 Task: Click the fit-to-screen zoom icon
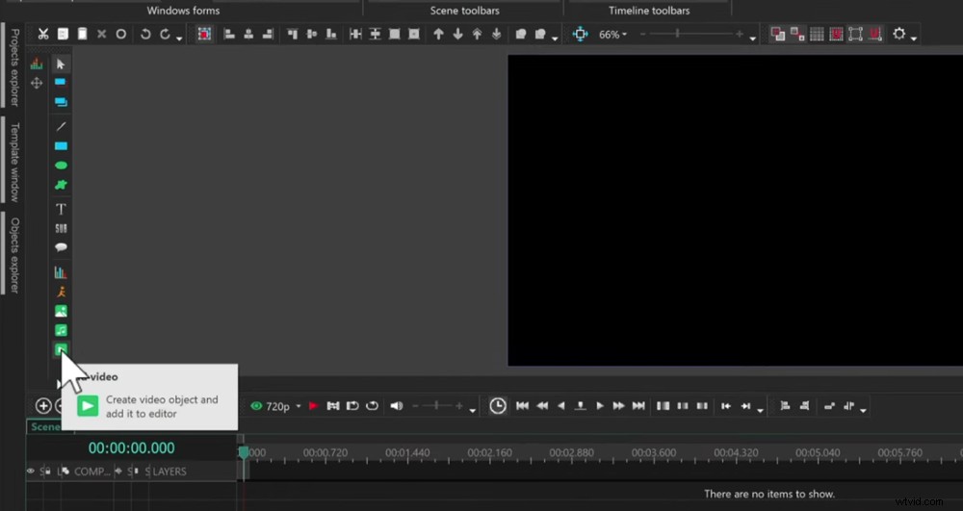coord(580,35)
